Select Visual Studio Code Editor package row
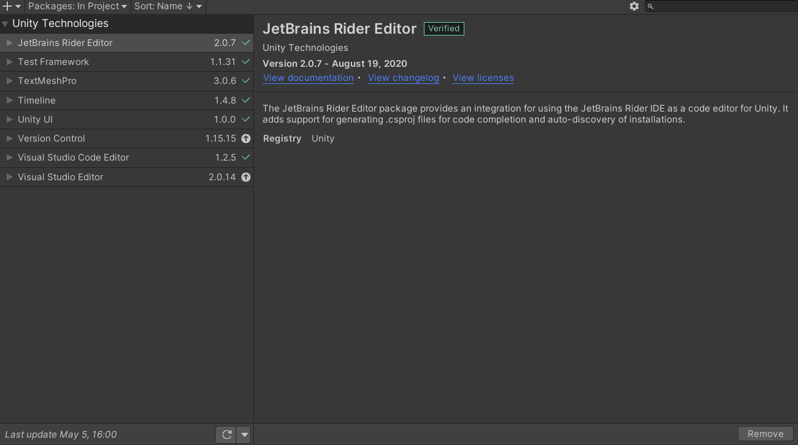 click(126, 158)
